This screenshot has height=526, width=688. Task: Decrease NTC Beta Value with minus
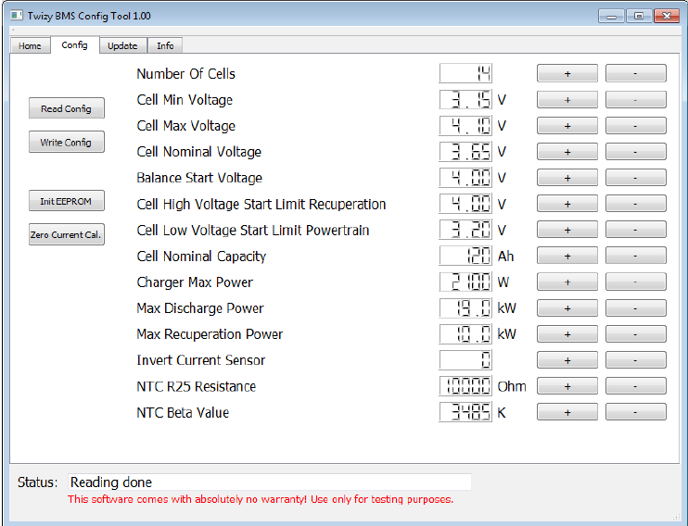(x=635, y=412)
